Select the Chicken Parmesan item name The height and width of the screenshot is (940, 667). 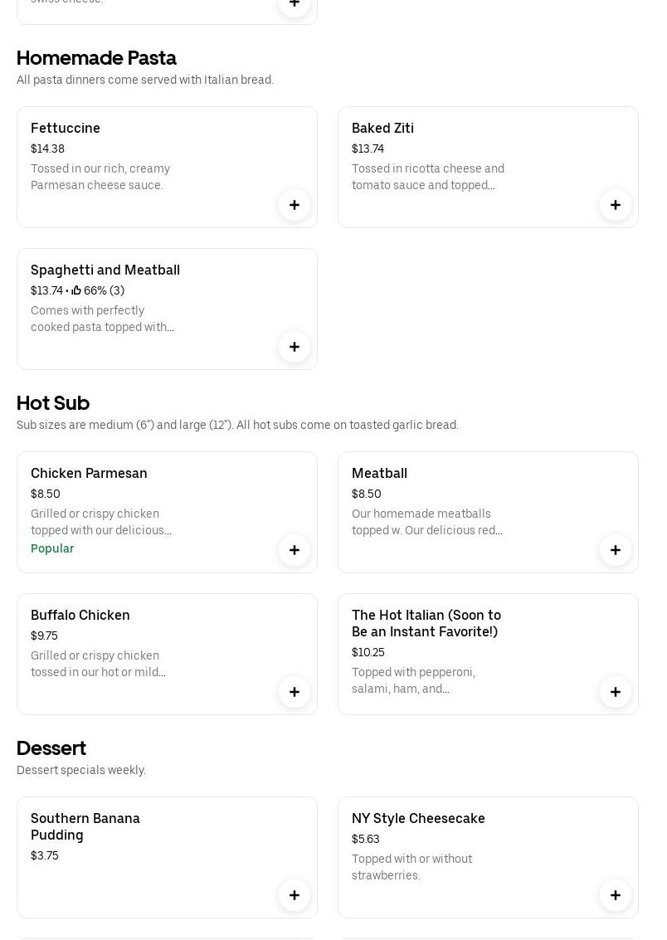89,473
